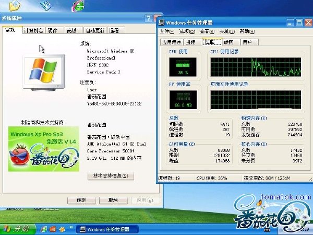This screenshot has height=235, width=313.
Task: Click the 未分页 value 3972
Action: 297,161
